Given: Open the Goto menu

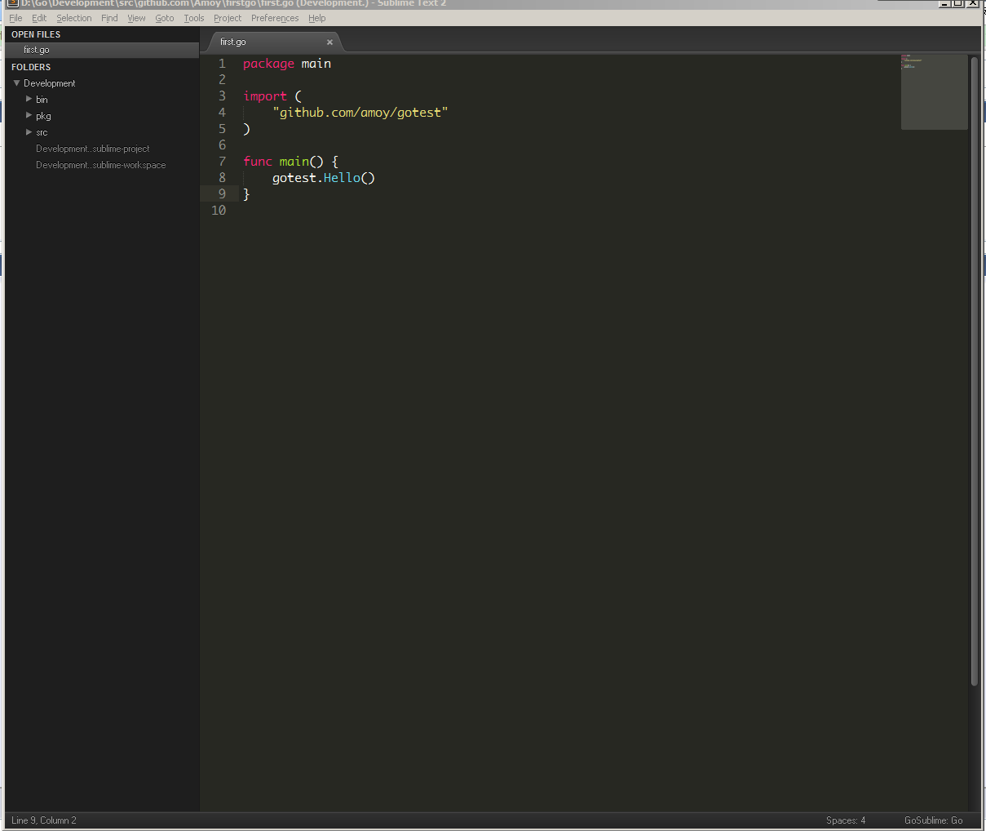Looking at the screenshot, I should click(x=165, y=18).
